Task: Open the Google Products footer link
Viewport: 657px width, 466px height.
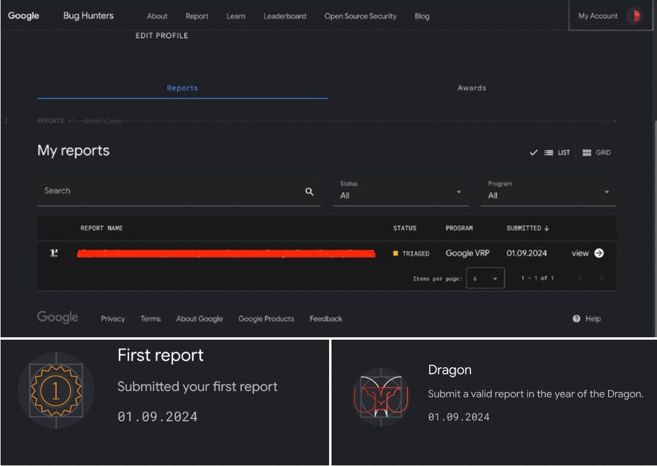Action: [266, 319]
